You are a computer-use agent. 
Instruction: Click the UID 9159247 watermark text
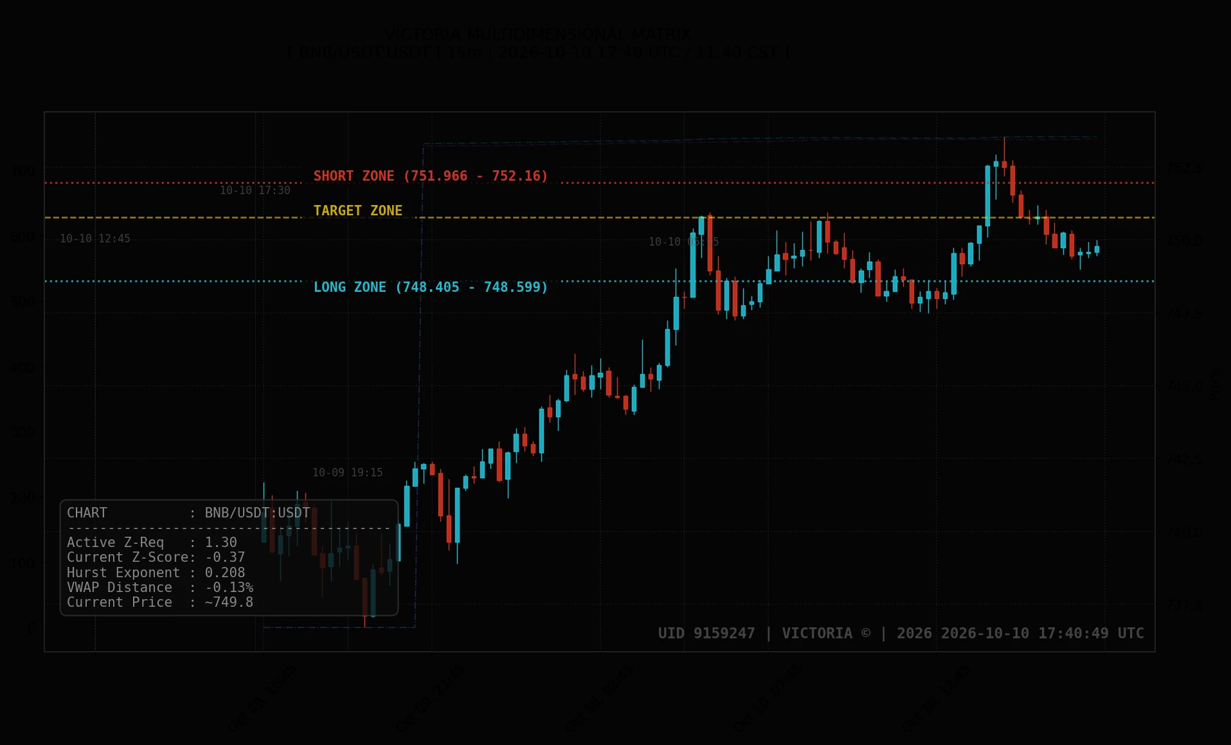click(706, 633)
